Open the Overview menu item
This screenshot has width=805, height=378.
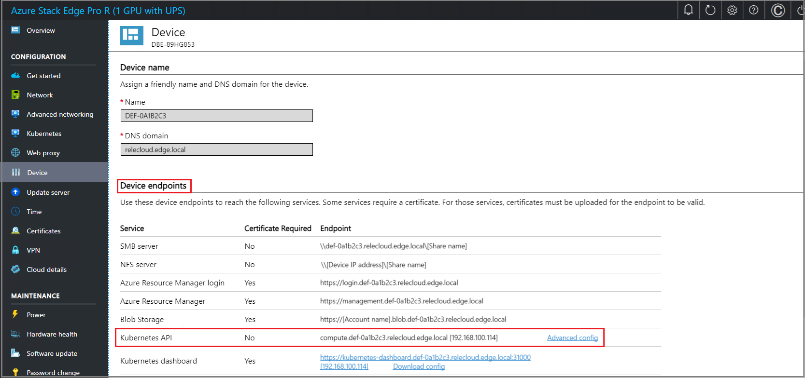tap(41, 30)
